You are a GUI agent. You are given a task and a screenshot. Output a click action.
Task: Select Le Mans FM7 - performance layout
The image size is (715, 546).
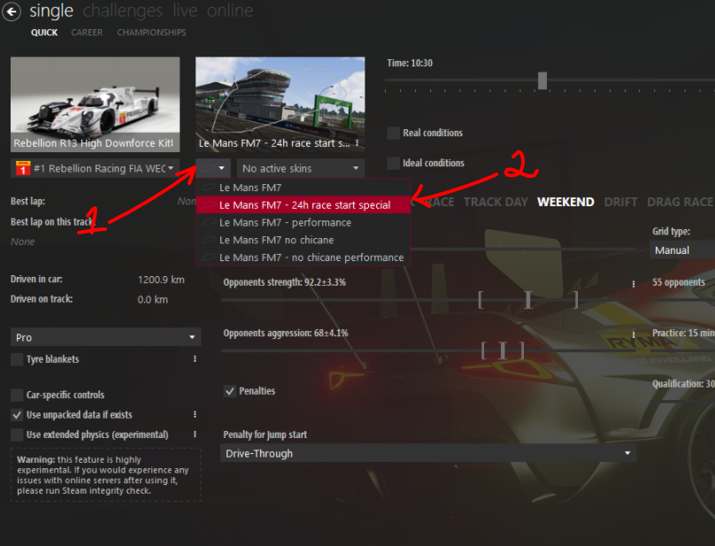pos(304,223)
